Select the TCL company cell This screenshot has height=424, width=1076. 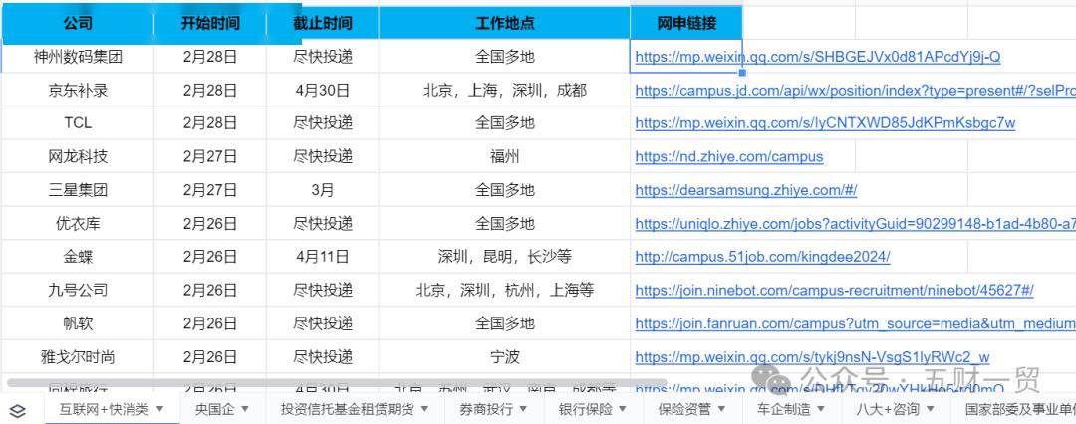(78, 123)
